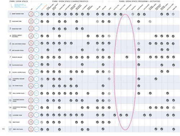
Task: Click the only grey check mark in Helmcken Park row
Action: (139, 29)
